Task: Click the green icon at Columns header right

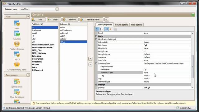Action: (x=193, y=15)
